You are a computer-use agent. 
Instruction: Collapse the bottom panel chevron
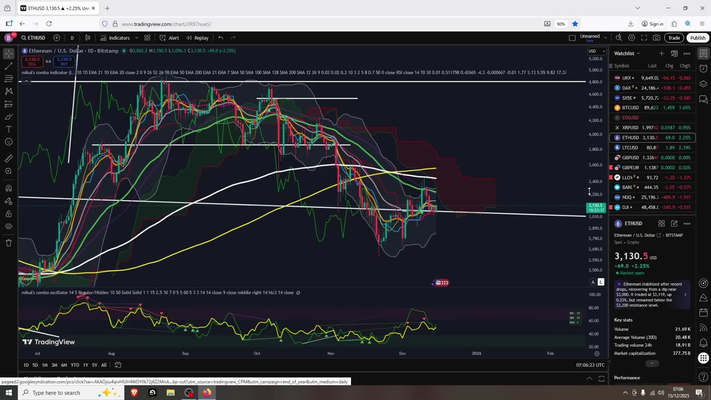[589, 379]
